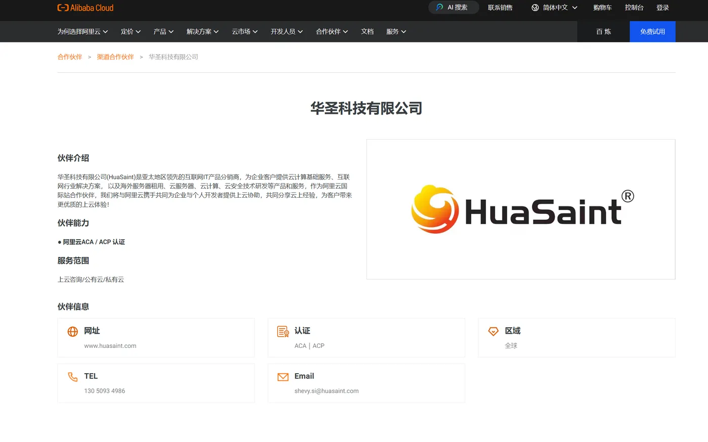
Task: Click 华圣科技有限公司 breadcrumb text
Action: point(173,57)
